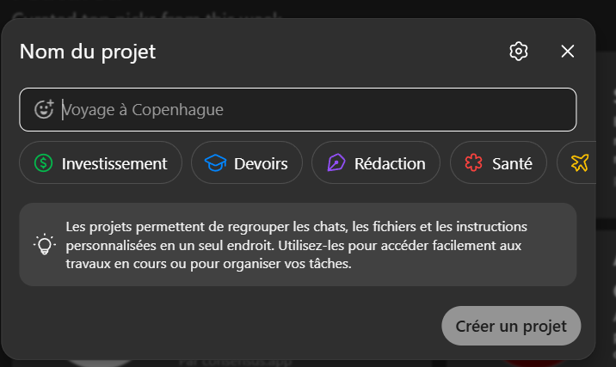Click the purple pen nib icon
Image resolution: width=616 pixels, height=367 pixels.
click(x=336, y=163)
